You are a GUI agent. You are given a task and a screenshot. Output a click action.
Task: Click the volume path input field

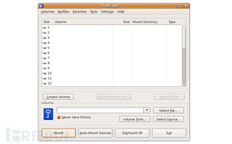100,110
